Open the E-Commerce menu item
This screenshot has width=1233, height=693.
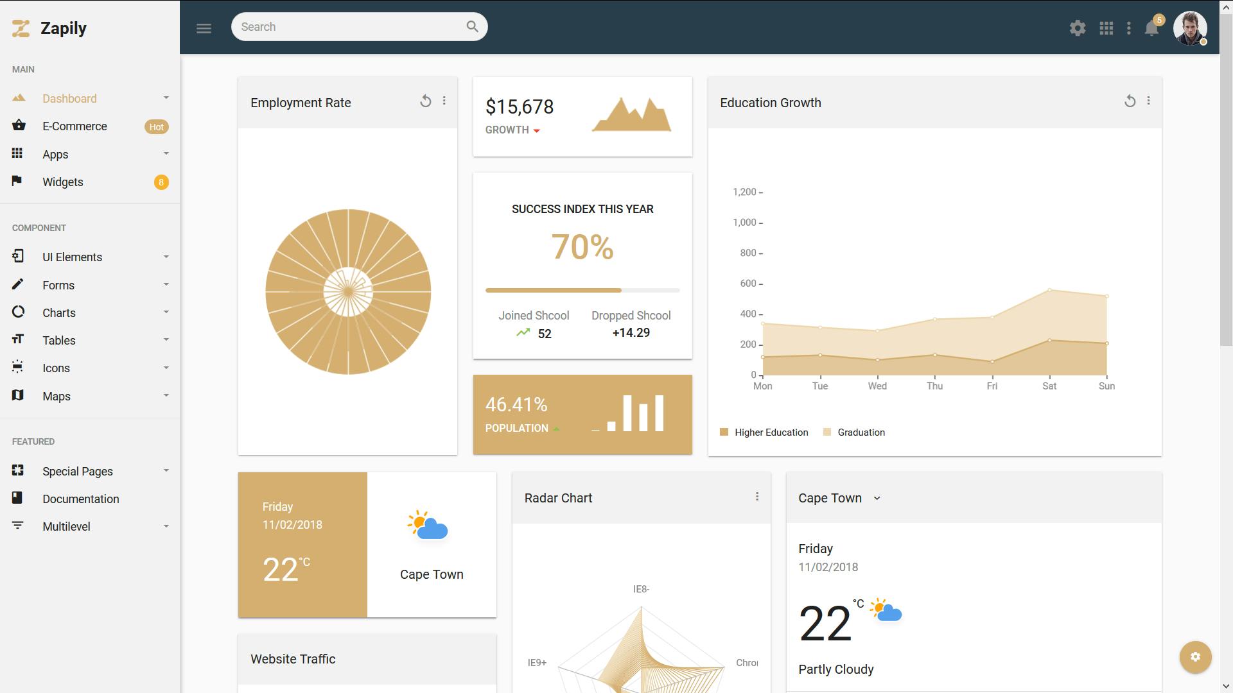point(90,126)
